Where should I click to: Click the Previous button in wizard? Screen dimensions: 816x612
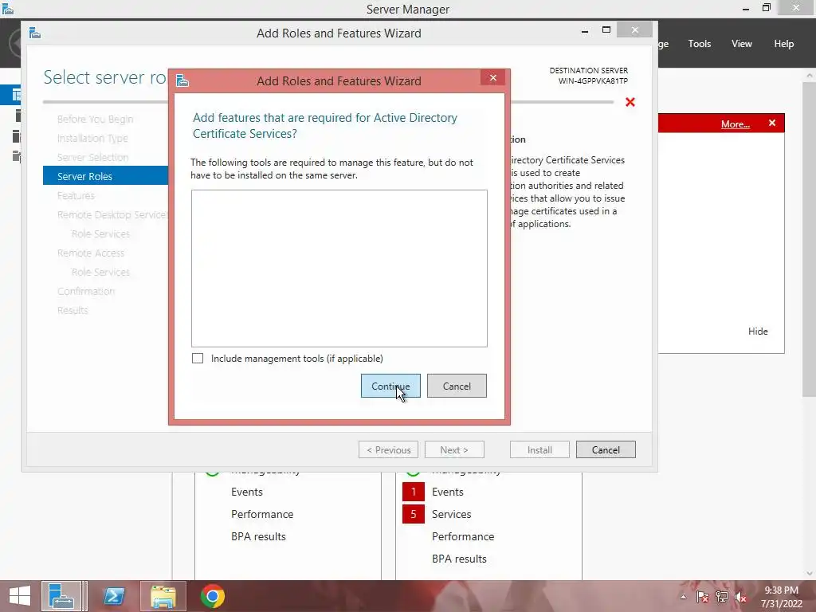click(x=389, y=449)
